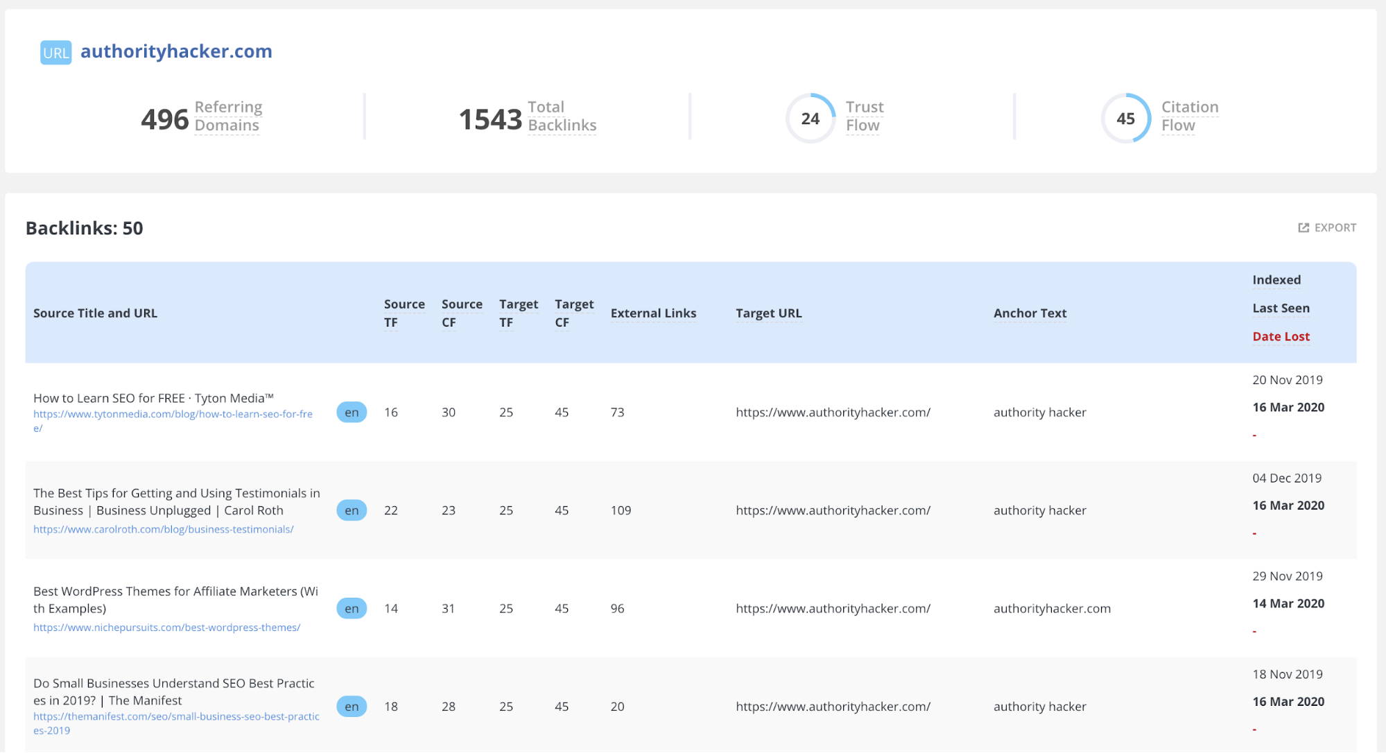Click indexed date 29 Nov 2019

(1288, 576)
